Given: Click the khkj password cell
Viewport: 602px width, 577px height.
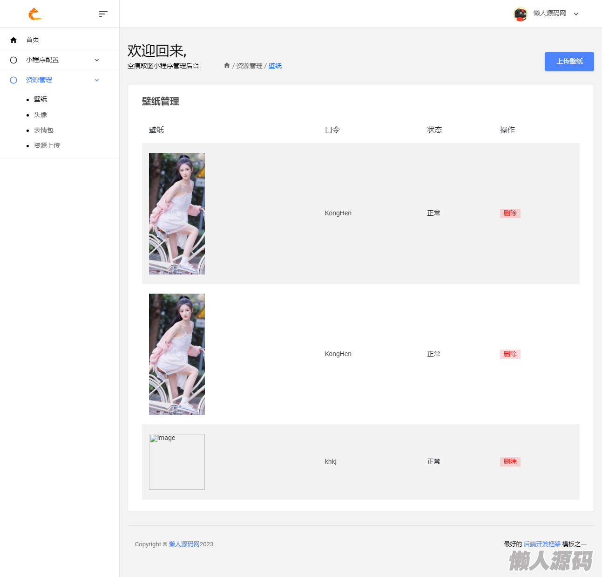Looking at the screenshot, I should (x=331, y=461).
